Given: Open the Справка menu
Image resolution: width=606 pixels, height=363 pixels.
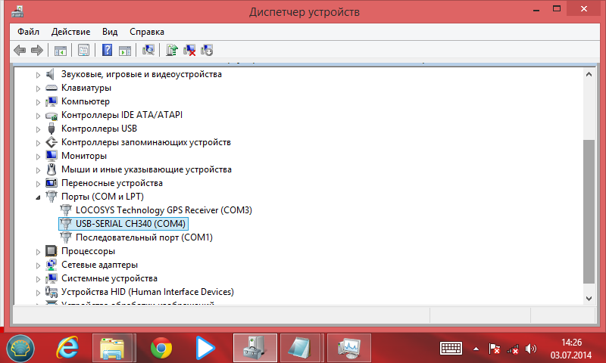Looking at the screenshot, I should (x=147, y=32).
